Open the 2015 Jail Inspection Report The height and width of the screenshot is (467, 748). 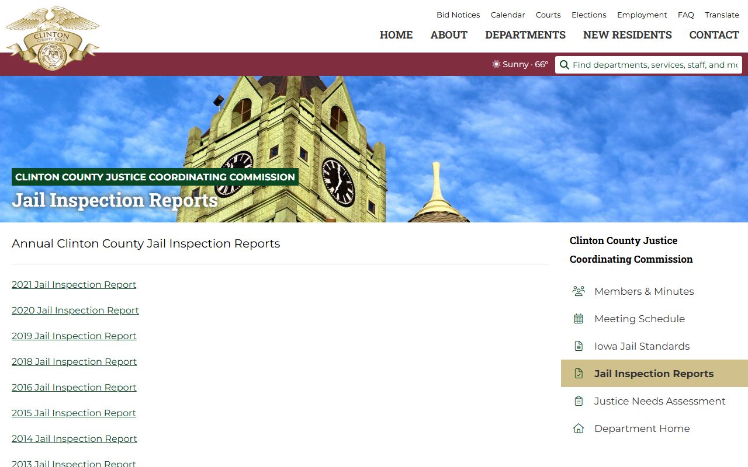[74, 413]
